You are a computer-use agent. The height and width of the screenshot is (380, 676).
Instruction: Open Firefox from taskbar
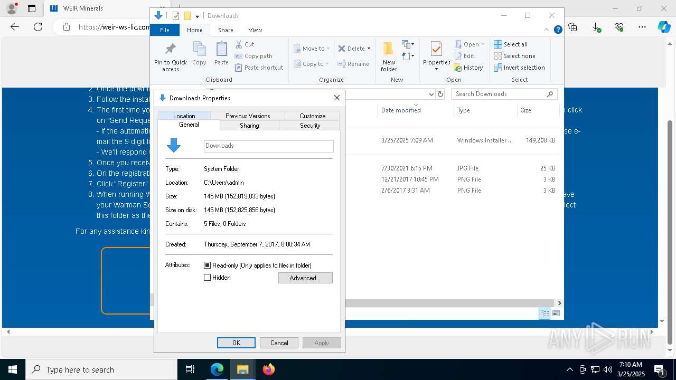click(269, 369)
